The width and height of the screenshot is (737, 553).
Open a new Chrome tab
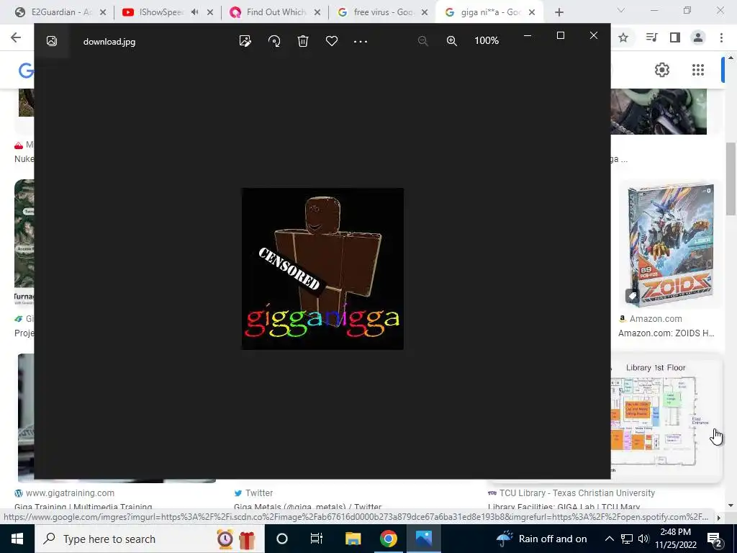[x=559, y=12]
